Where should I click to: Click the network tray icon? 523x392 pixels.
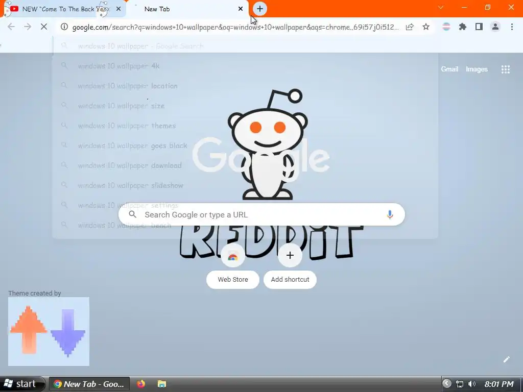tap(460, 384)
